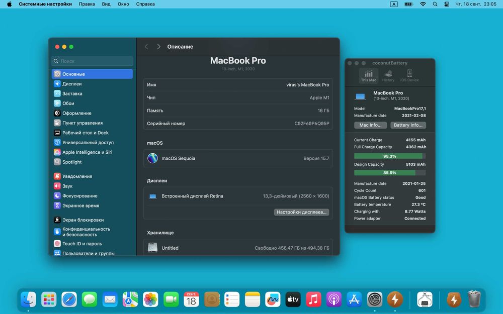
Task: Select Обои in the sidebar
Action: (92, 103)
